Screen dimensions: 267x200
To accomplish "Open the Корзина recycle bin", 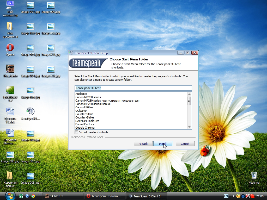I will pos(254,178).
